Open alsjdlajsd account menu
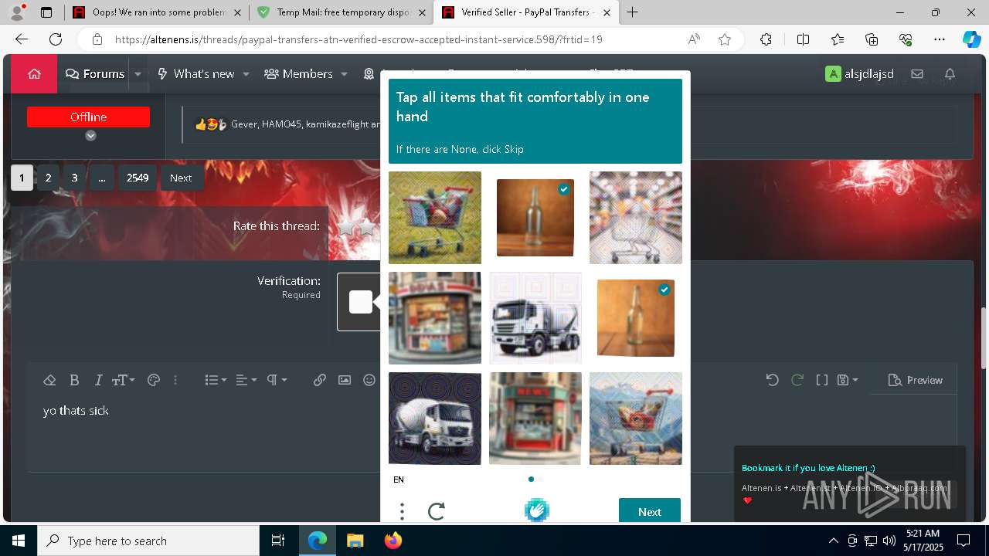 [859, 74]
